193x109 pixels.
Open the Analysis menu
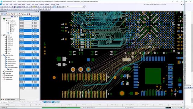(x=42, y=4)
